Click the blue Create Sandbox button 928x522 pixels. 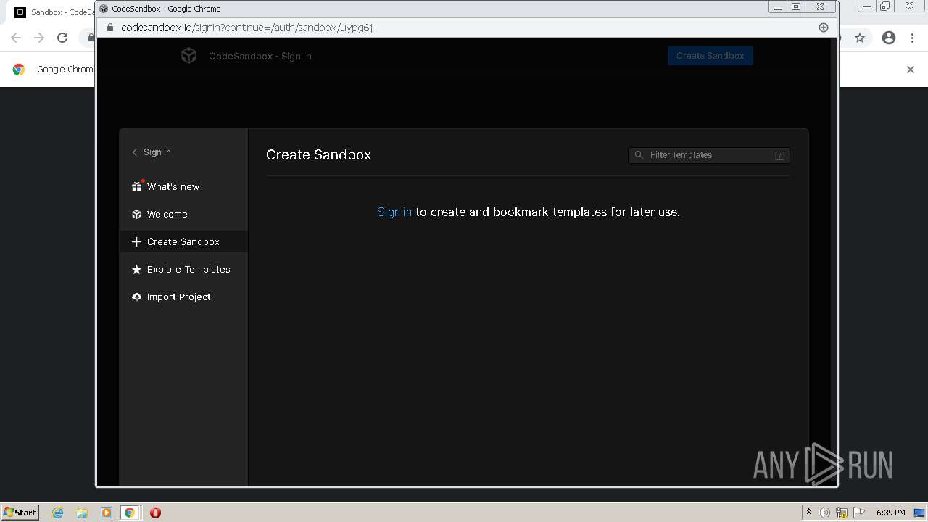pyautogui.click(x=710, y=56)
